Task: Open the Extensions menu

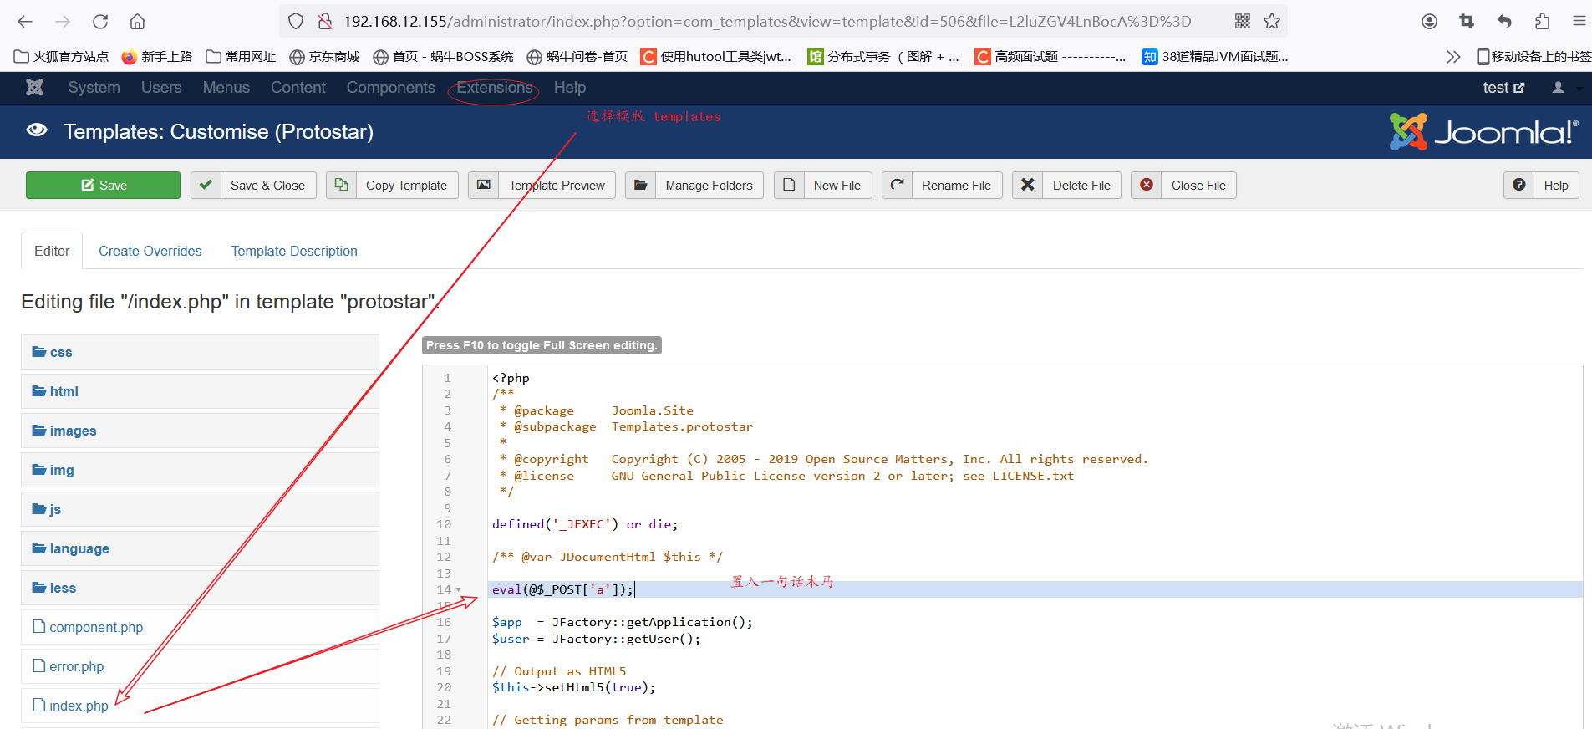Action: [495, 87]
